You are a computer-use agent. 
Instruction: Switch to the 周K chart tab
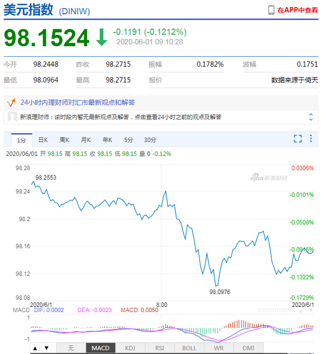coord(64,140)
